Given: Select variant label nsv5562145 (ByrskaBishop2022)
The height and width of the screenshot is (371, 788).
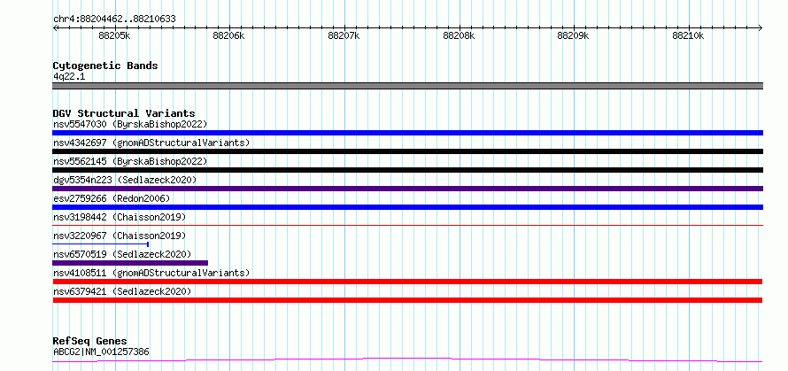Looking at the screenshot, I should (x=130, y=161).
